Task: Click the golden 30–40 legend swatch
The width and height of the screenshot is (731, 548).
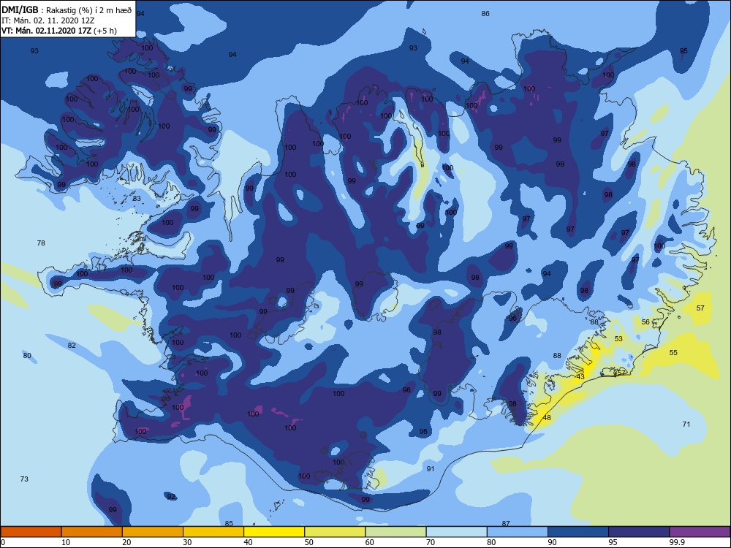Action: coord(213,532)
